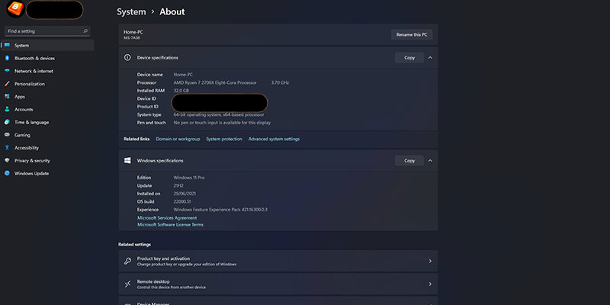The height and width of the screenshot is (305, 610).
Task: Click the Device specifications info icon
Action: click(x=127, y=58)
